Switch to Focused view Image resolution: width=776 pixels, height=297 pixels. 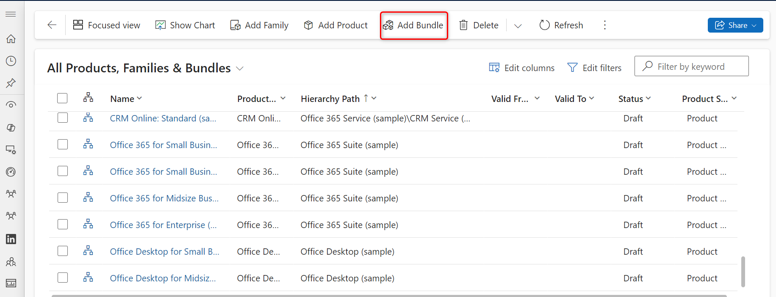(106, 25)
